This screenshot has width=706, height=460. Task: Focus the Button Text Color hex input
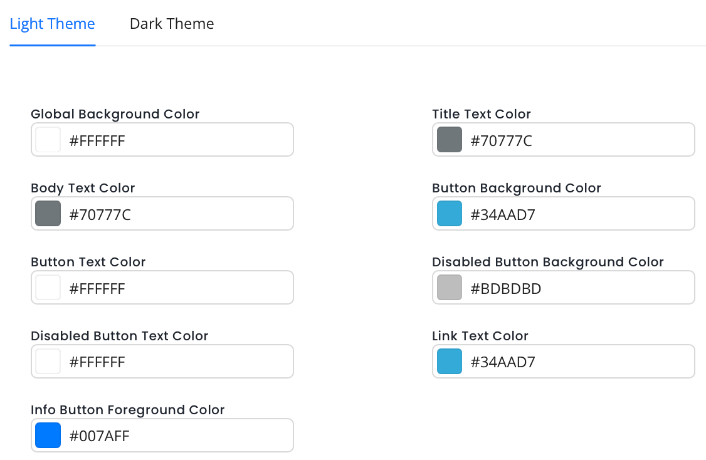click(176, 288)
